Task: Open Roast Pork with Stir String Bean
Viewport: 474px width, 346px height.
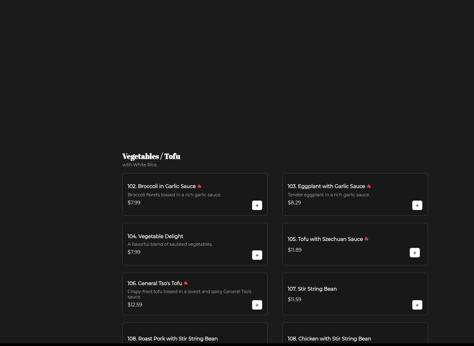Action: [172, 339]
